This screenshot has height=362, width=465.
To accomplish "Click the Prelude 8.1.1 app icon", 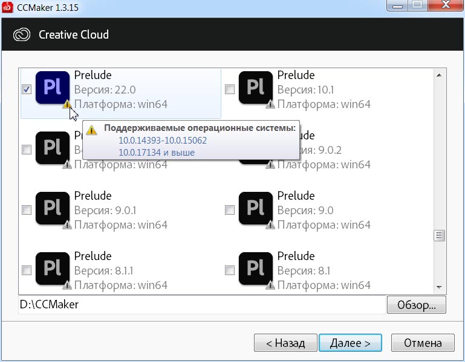I will [x=53, y=268].
